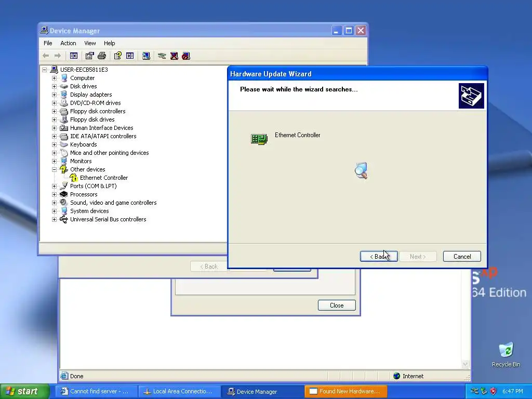Click the Internet zone in browser status bar
Image resolution: width=532 pixels, height=399 pixels.
(408, 376)
